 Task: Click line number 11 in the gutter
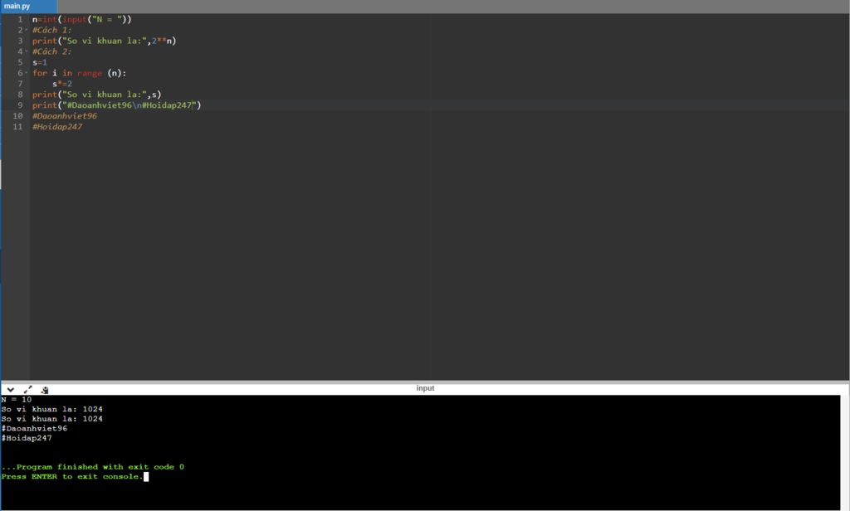(18, 127)
